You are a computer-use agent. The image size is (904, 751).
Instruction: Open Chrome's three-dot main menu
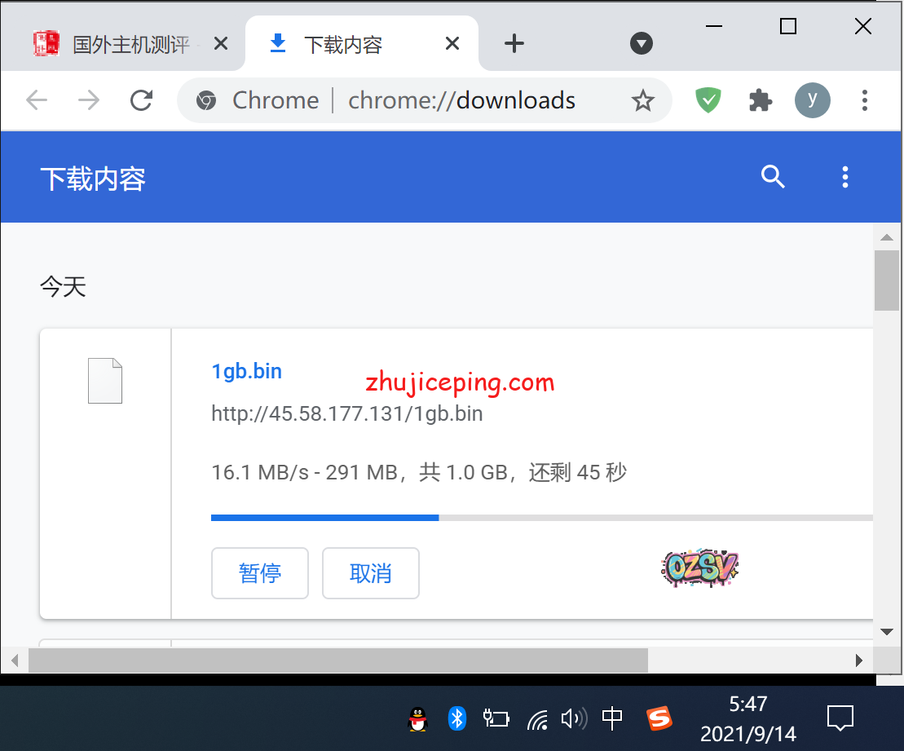coord(865,100)
